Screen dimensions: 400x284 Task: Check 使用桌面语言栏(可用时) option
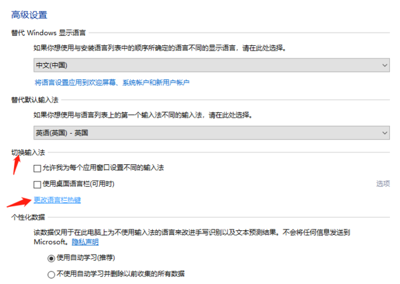(37, 184)
